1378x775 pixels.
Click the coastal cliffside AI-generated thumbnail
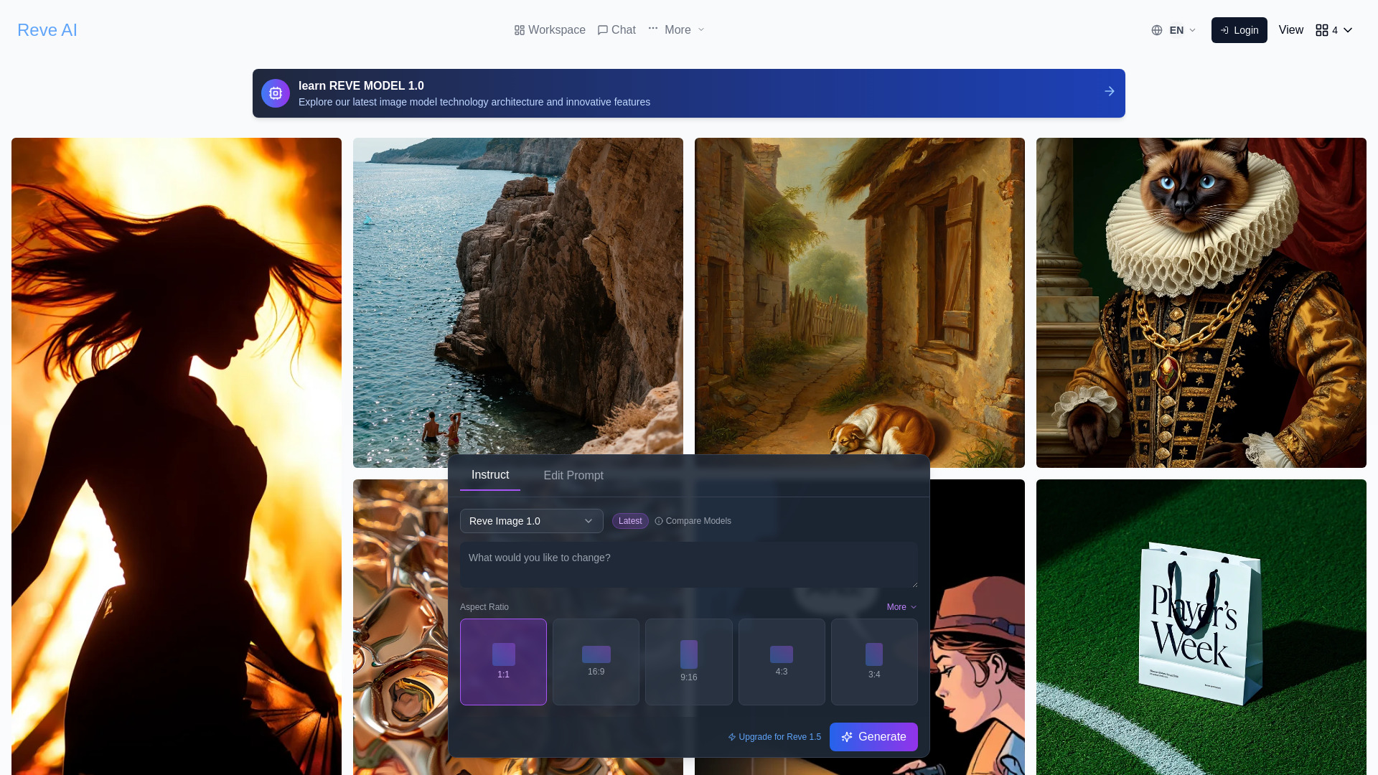517,302
